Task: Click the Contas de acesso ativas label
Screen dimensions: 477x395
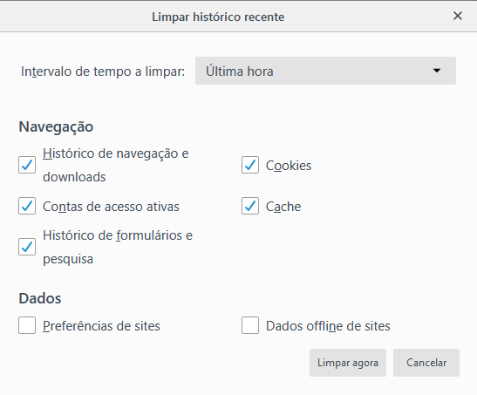Action: pos(111,207)
